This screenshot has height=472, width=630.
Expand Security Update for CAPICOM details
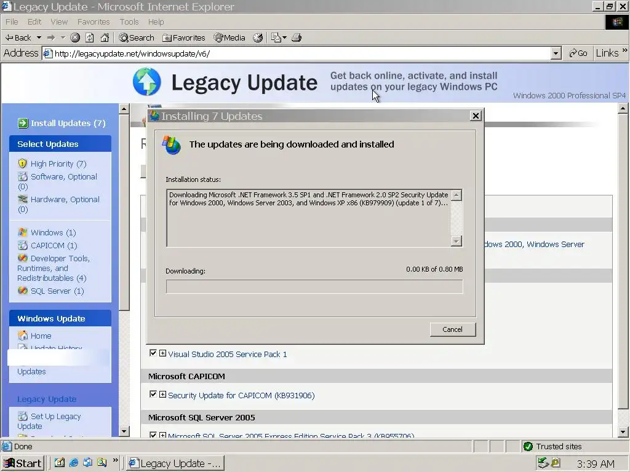click(x=162, y=394)
